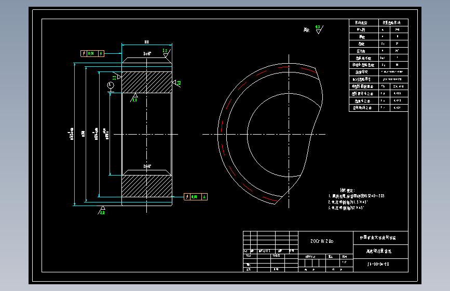
Task: Click the roughness symbol at tooth tip near width dimension
Action: click(x=167, y=53)
